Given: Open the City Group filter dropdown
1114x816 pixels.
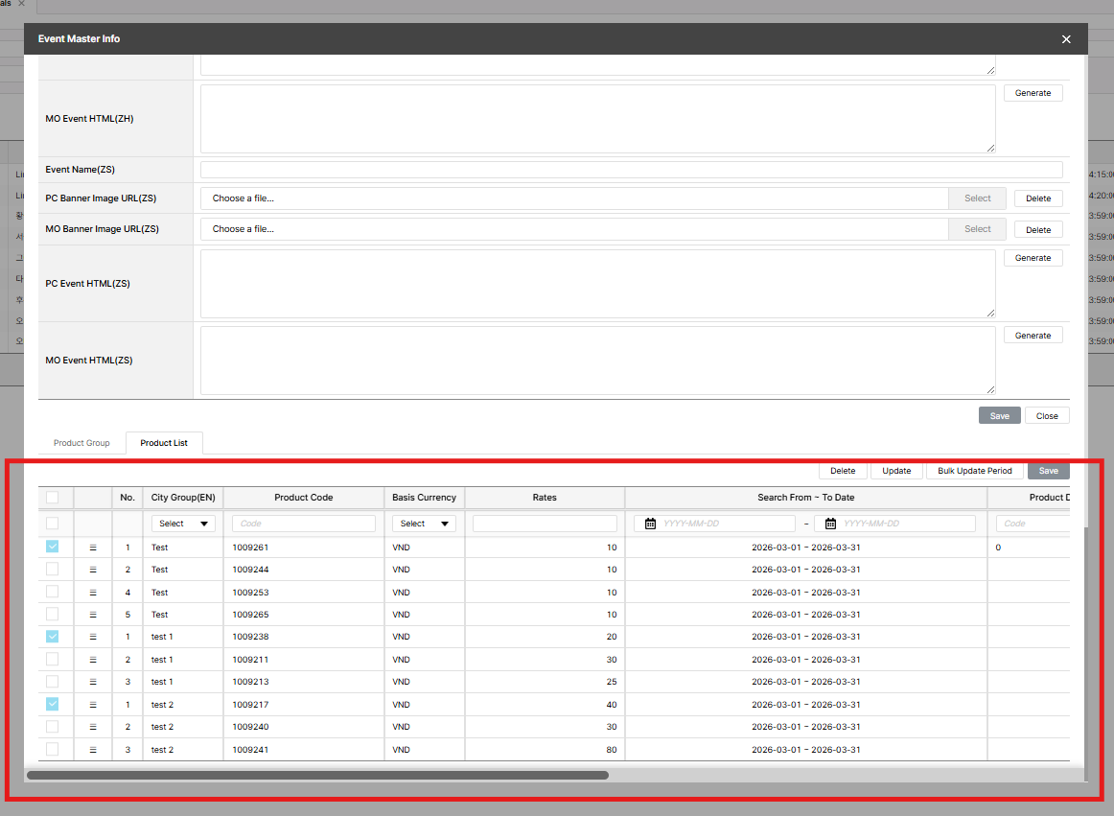Looking at the screenshot, I should click(183, 524).
